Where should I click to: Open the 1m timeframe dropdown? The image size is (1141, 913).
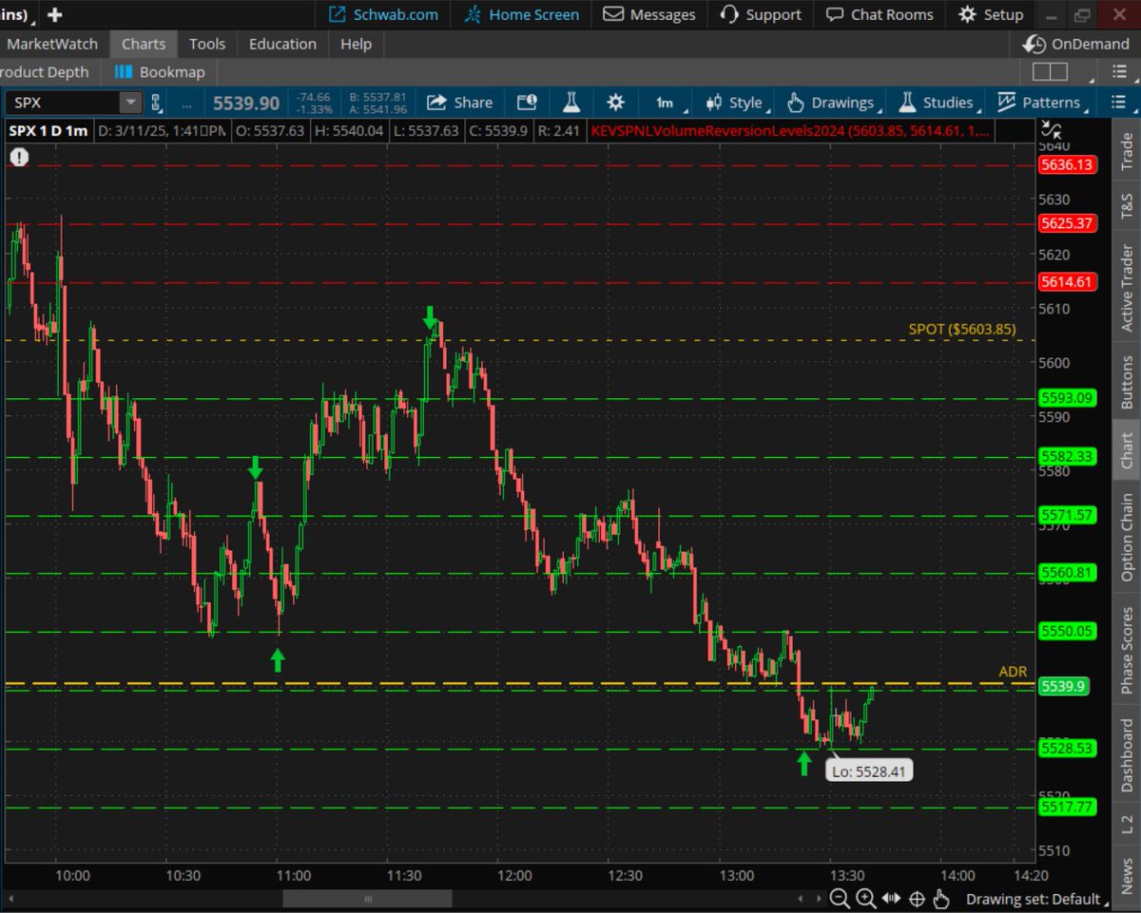(x=666, y=102)
